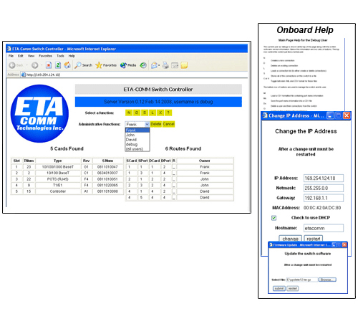Click the Home icon in IE toolbar
Screen dimensions: 358x324
point(67,65)
